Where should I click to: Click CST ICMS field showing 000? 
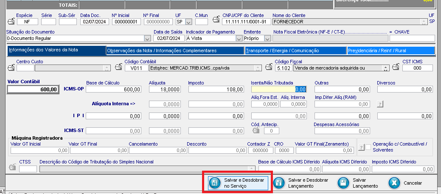[418, 68]
